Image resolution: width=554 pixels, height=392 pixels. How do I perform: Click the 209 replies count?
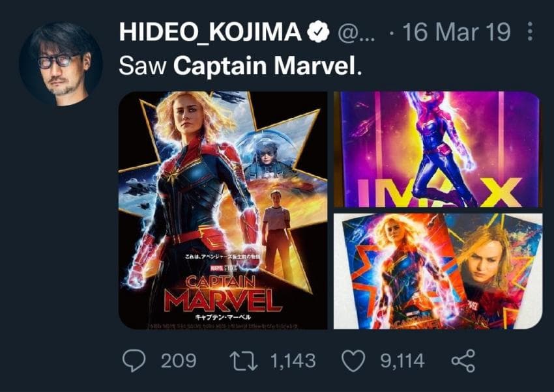coord(178,360)
